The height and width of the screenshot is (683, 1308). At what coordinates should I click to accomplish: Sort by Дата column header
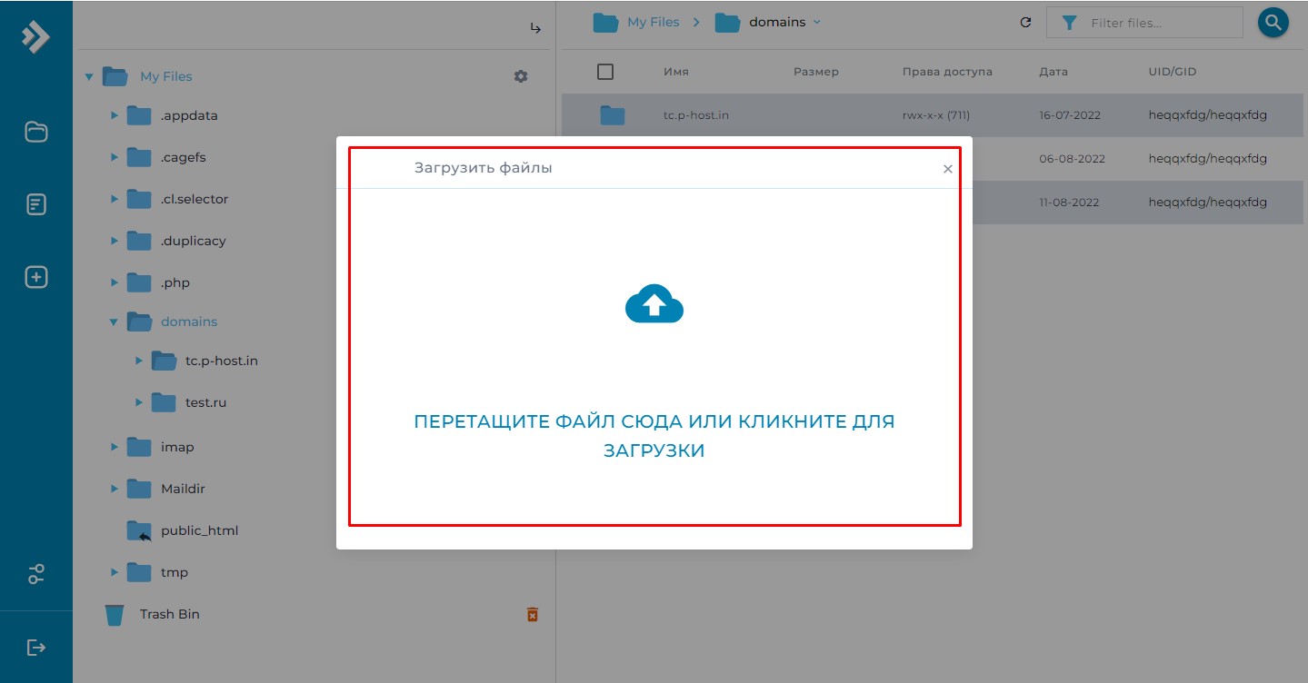click(1053, 72)
